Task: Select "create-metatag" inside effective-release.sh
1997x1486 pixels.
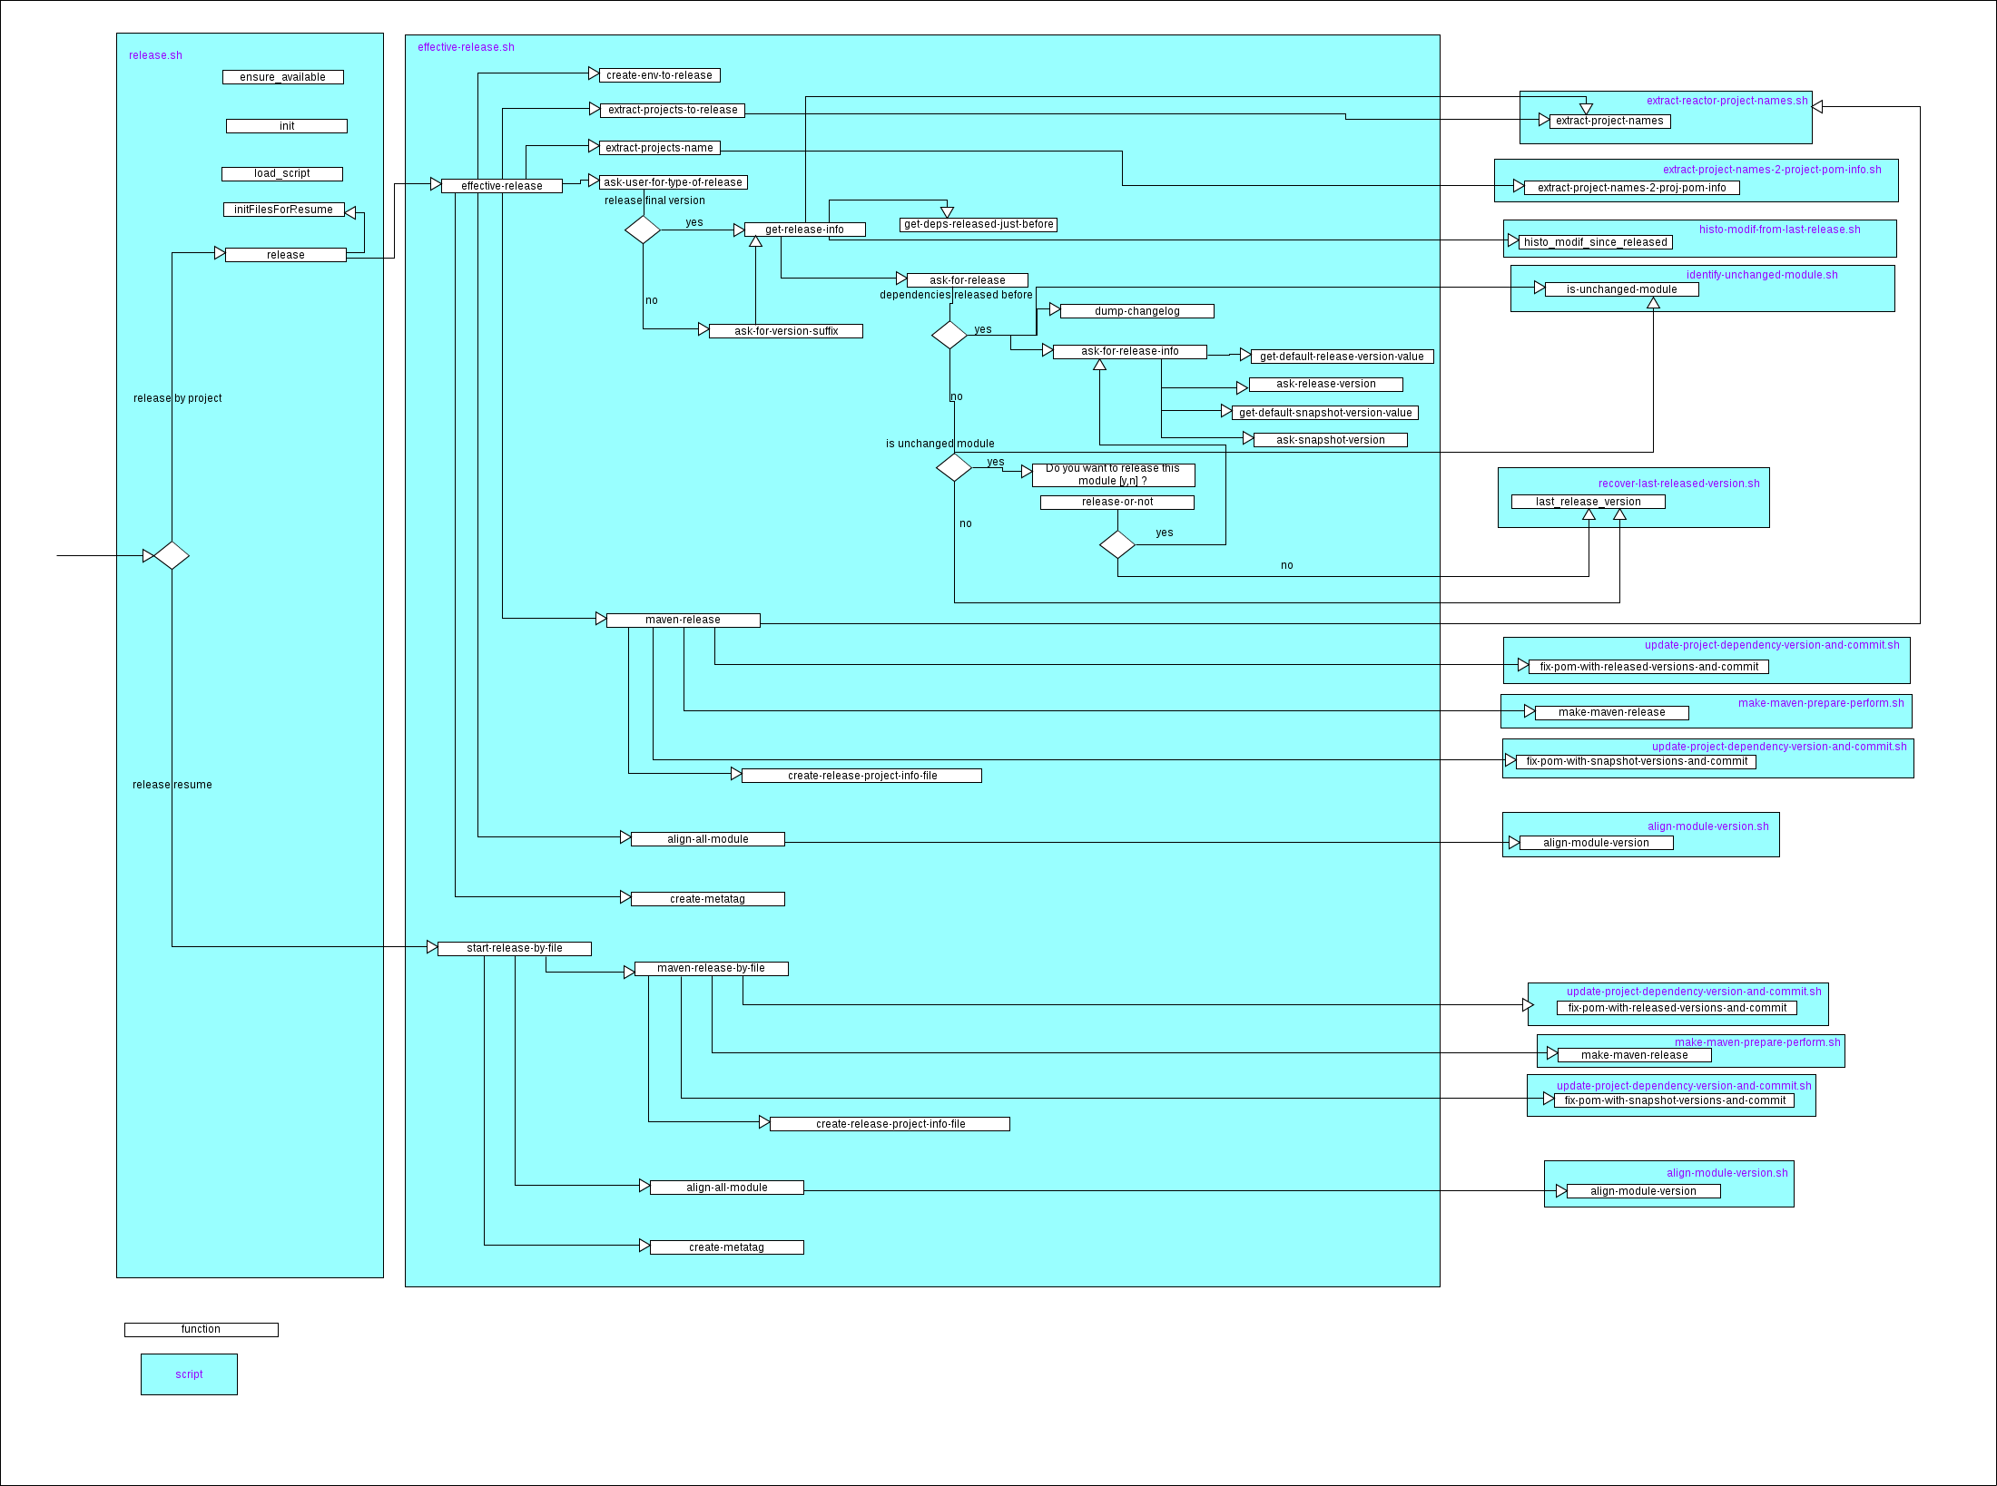Action: (x=708, y=898)
